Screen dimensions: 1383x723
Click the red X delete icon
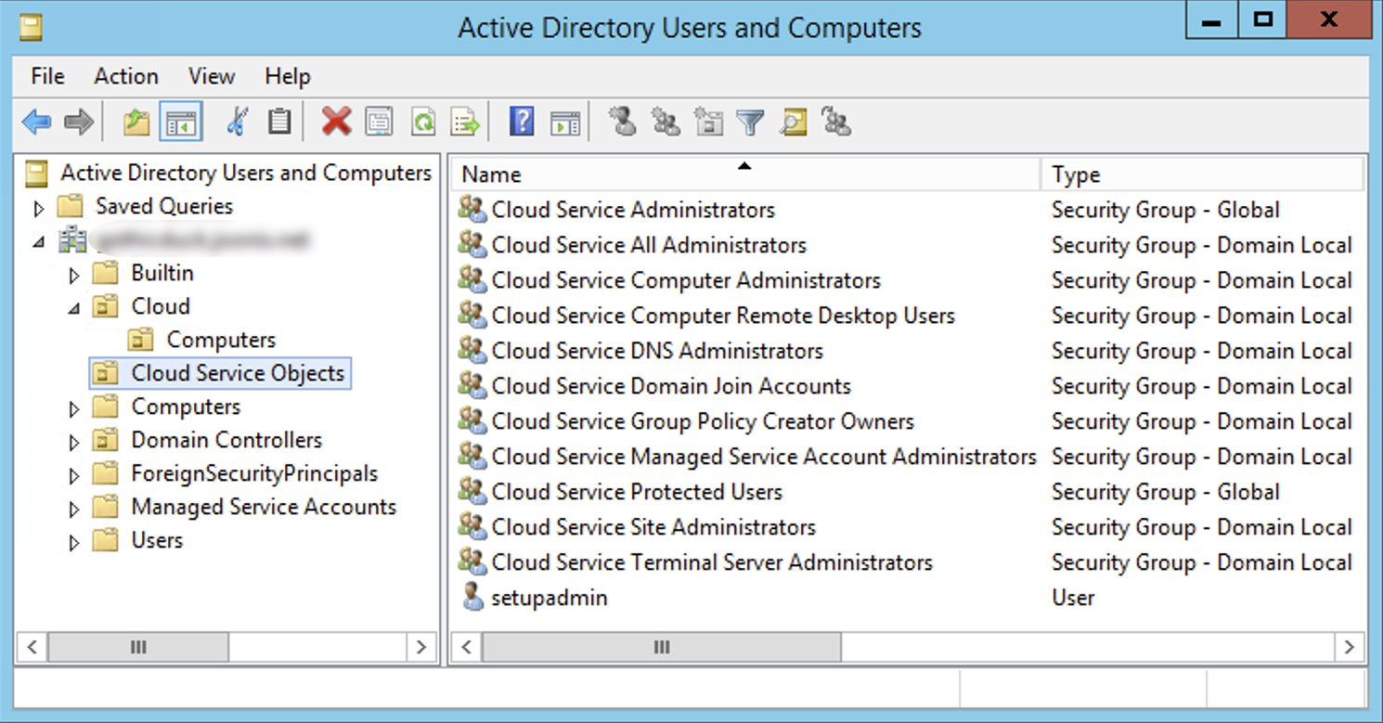pyautogui.click(x=336, y=121)
